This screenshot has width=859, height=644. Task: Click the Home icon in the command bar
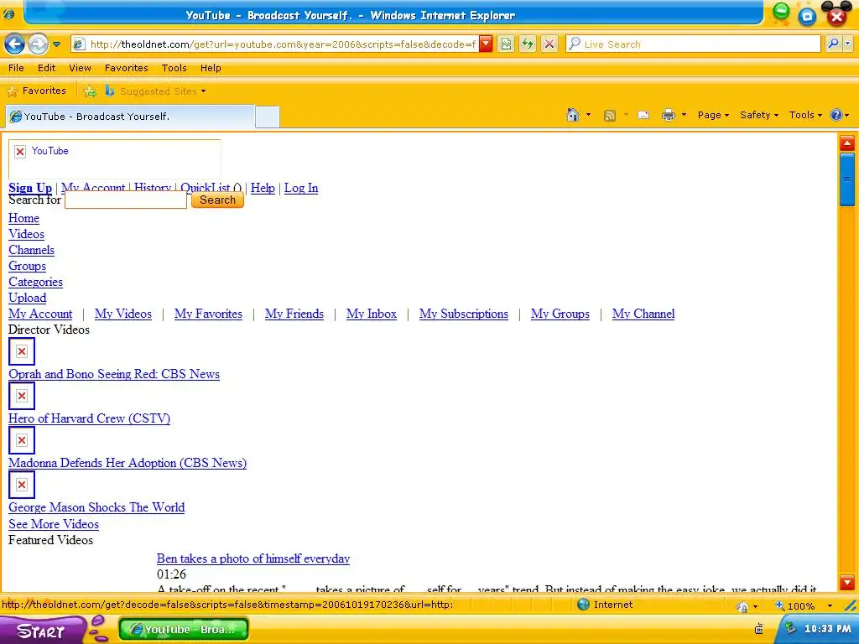573,115
